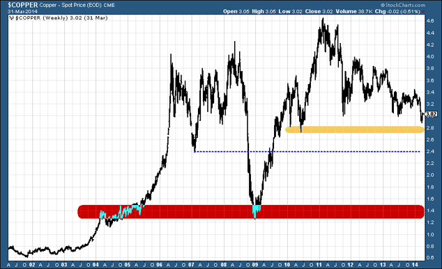Click the red down-arrow beside Chg
442x269 pixels.
(x=423, y=12)
